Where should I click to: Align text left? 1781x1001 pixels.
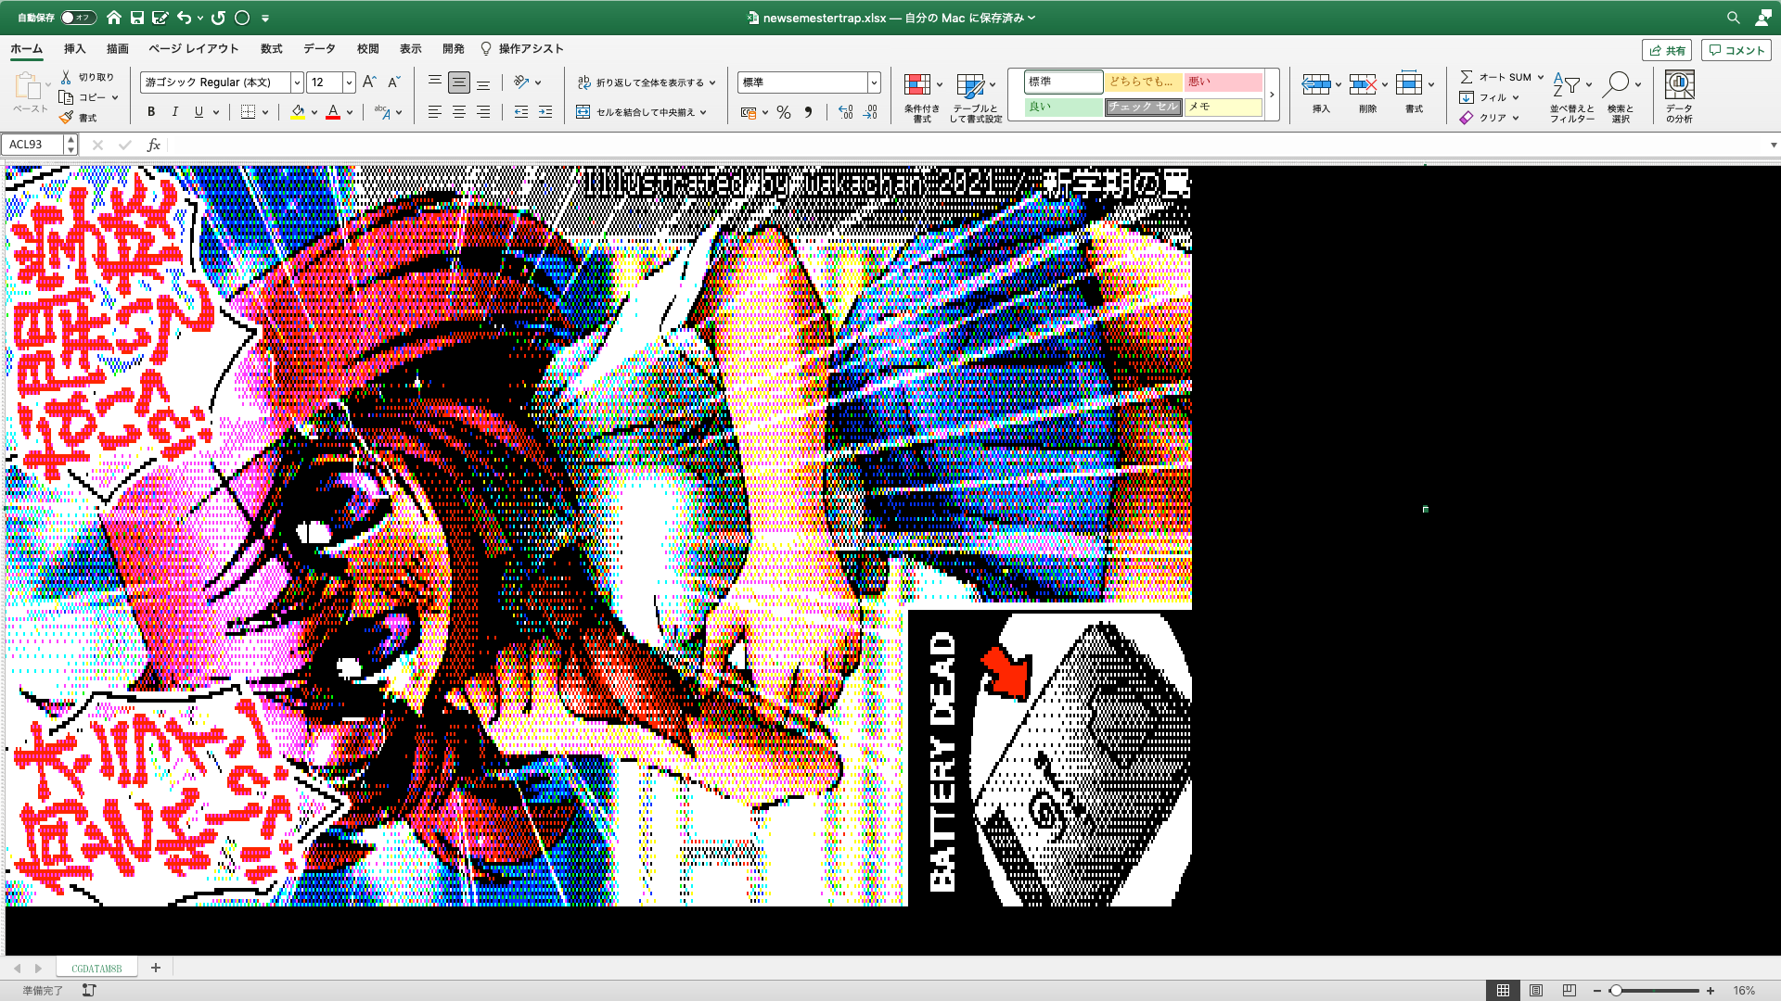pyautogui.click(x=434, y=112)
